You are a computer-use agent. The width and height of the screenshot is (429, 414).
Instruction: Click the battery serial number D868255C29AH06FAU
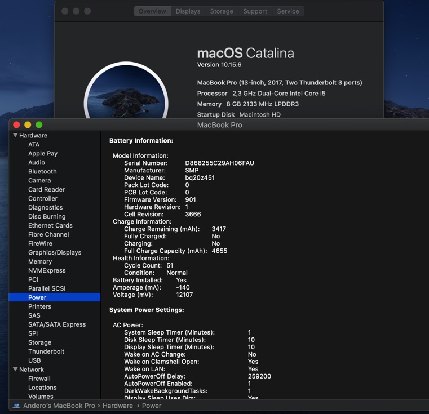tap(219, 163)
